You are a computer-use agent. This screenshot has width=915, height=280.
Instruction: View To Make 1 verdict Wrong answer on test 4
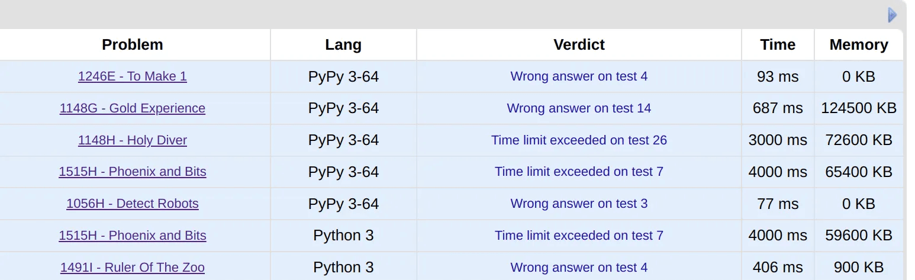[579, 76]
